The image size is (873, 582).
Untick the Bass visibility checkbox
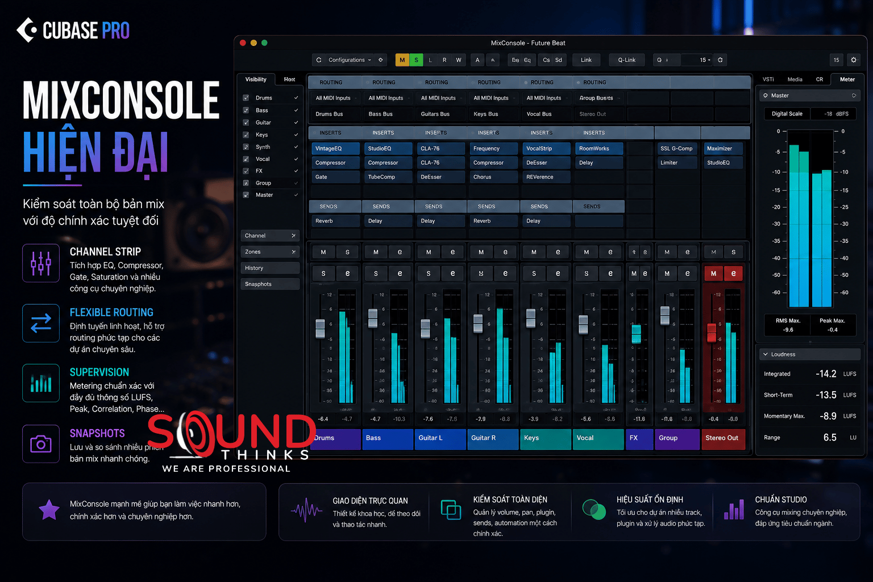click(x=246, y=110)
